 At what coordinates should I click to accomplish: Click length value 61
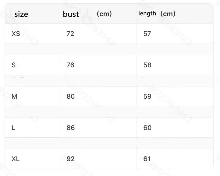[x=147, y=159]
